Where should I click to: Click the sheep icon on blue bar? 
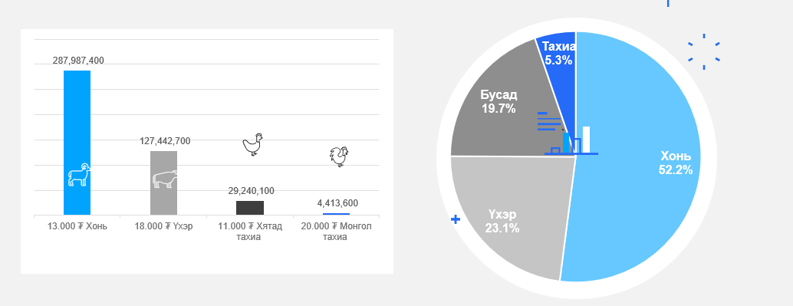click(80, 175)
